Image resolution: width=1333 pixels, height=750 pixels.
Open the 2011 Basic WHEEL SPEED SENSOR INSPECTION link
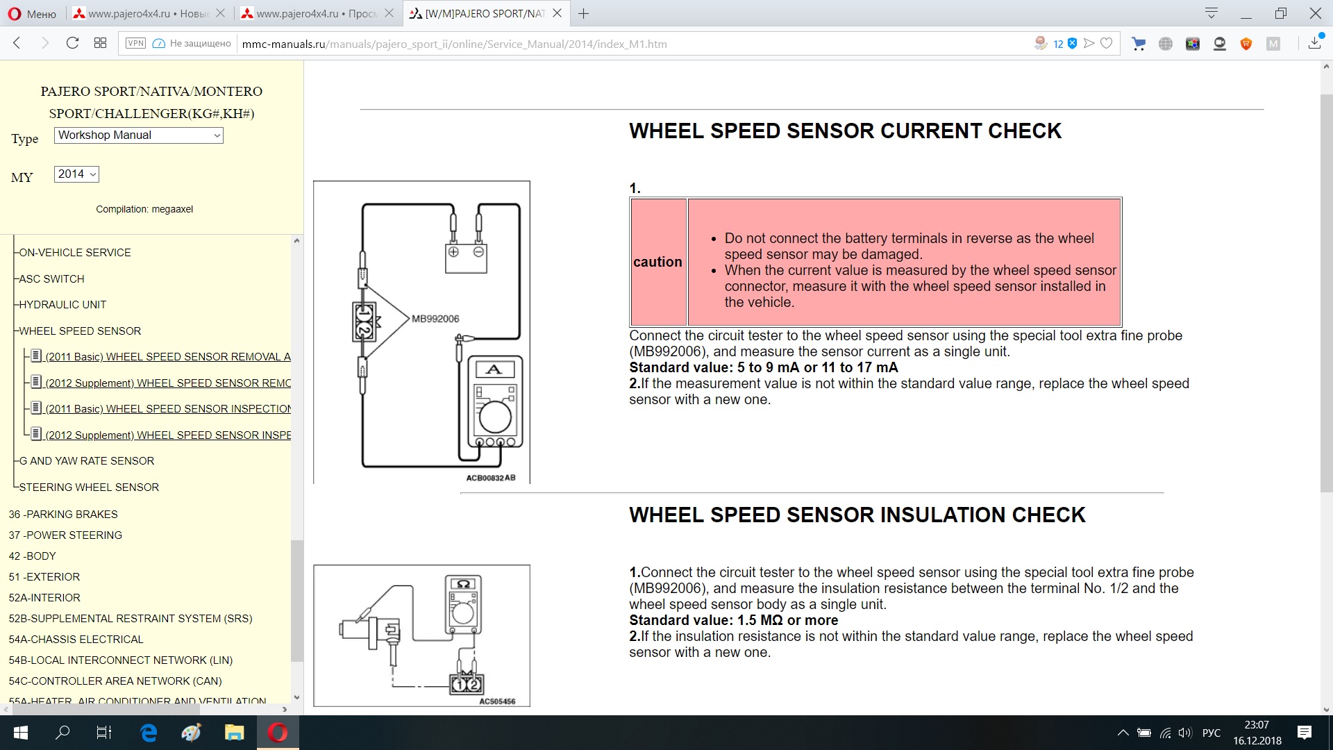tap(168, 409)
